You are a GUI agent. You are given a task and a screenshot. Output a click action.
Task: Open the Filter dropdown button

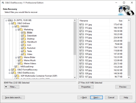(x=12, y=87)
